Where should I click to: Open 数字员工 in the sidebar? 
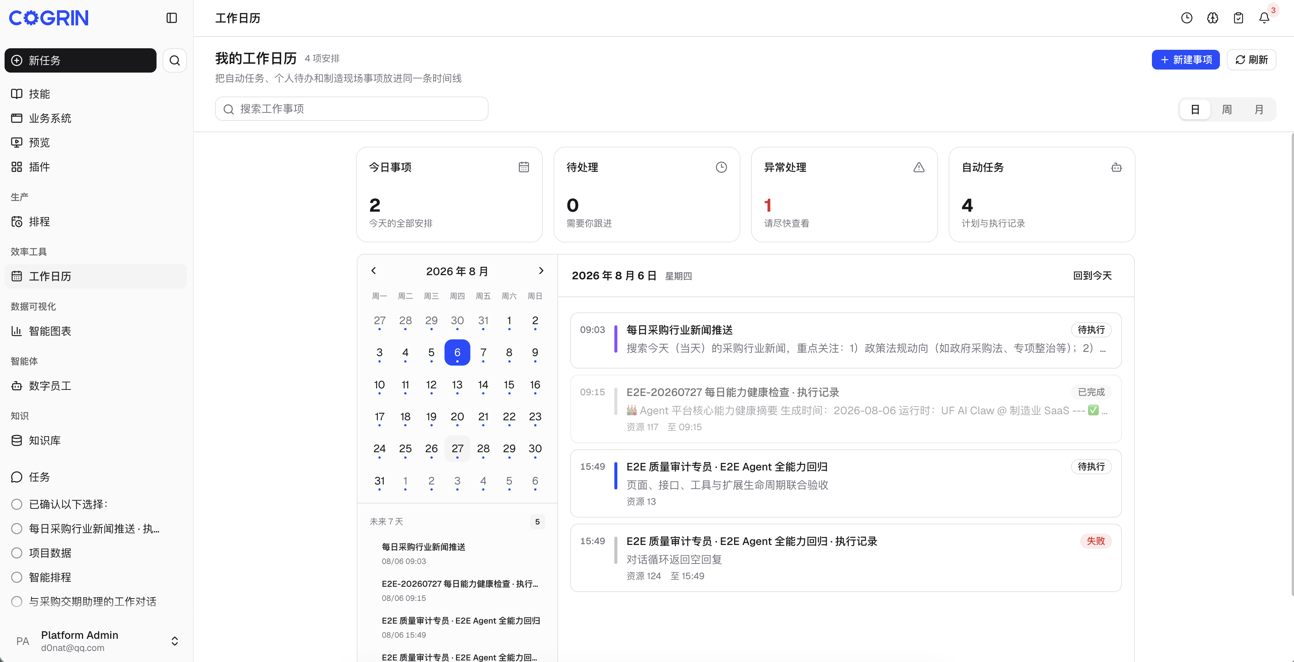(95, 386)
